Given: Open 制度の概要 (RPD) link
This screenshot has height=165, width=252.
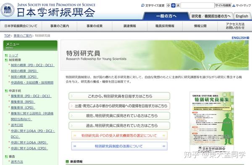Looking at the screenshot, I should [x=24, y=71].
